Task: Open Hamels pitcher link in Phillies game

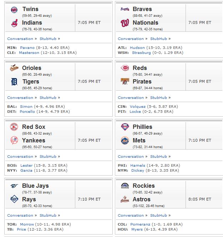Action: (138, 166)
